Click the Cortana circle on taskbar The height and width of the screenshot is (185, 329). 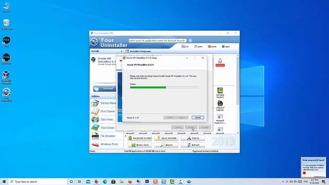point(71,181)
